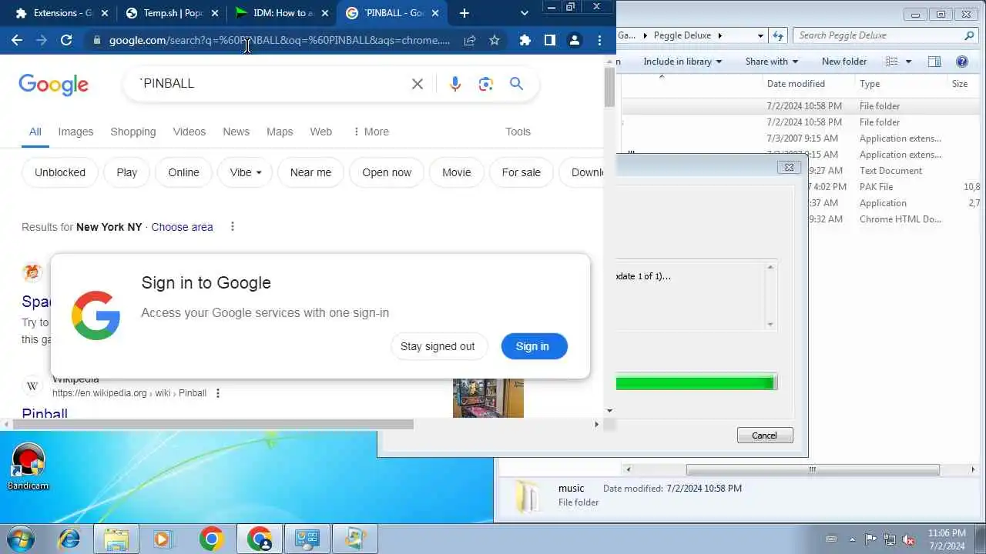Bookmark this page with the star icon

(495, 40)
